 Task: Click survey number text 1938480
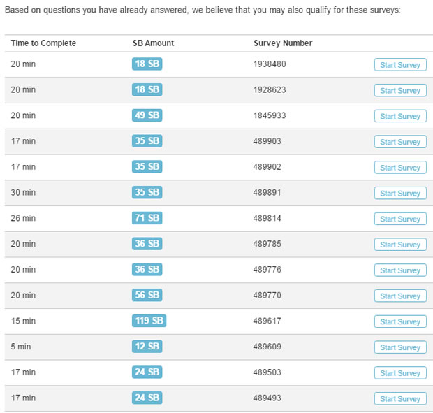(x=270, y=64)
